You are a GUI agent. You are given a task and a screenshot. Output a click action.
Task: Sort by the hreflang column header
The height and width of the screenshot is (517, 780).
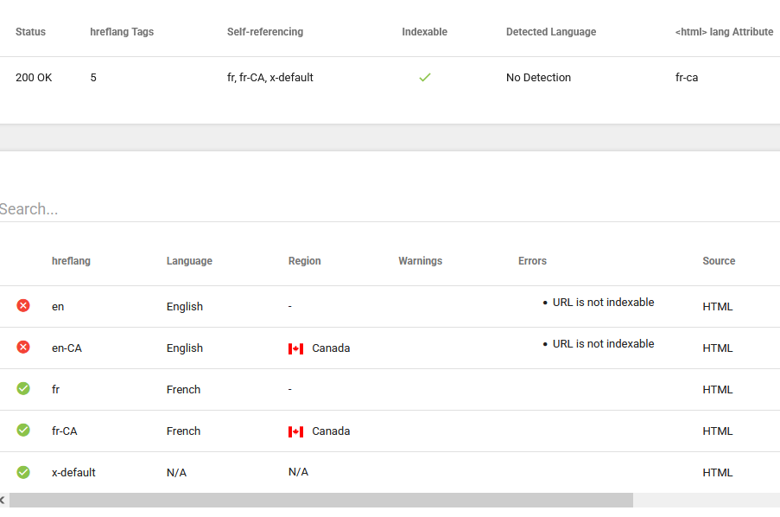[71, 261]
